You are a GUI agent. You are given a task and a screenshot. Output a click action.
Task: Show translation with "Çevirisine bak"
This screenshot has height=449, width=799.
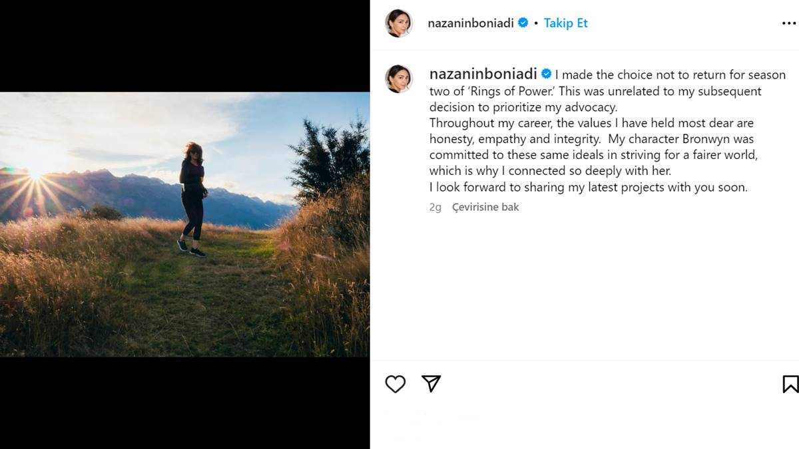pos(485,207)
